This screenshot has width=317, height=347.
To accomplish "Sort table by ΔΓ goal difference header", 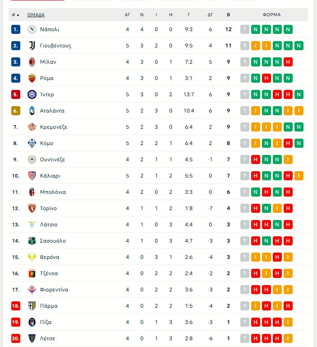I will pos(210,14).
